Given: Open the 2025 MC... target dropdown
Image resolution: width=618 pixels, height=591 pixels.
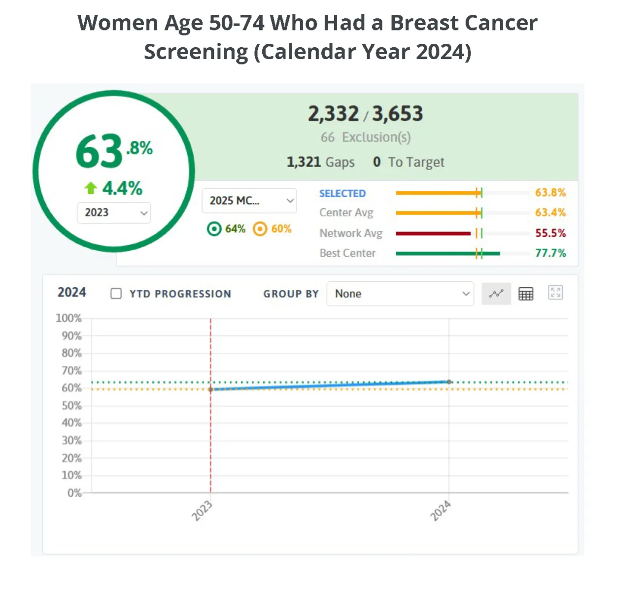Looking at the screenshot, I should coord(249,200).
